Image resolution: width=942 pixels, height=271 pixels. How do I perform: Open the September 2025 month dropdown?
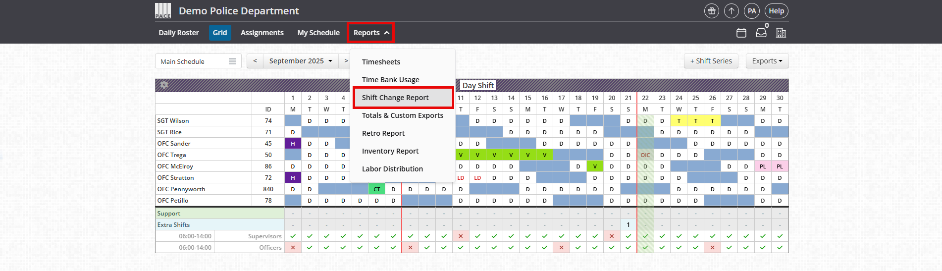pos(301,61)
